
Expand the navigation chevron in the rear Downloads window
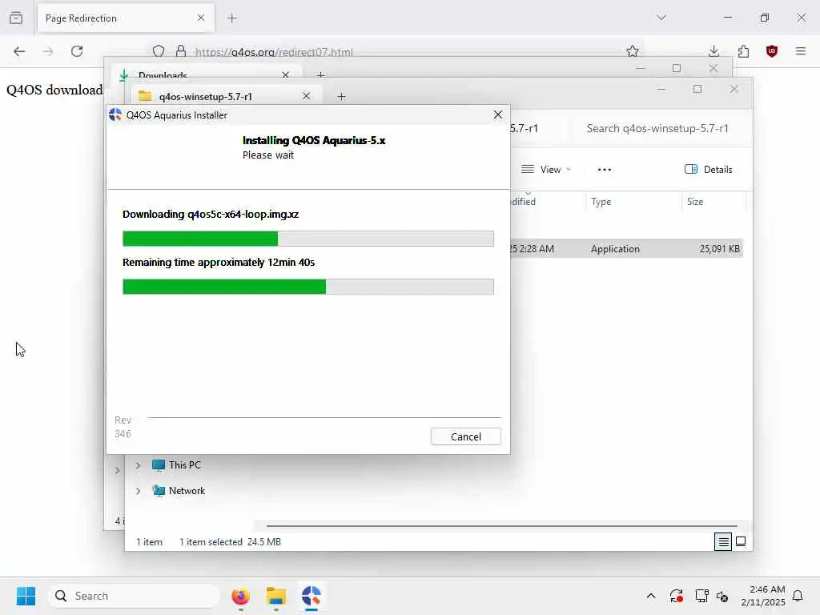click(x=117, y=471)
